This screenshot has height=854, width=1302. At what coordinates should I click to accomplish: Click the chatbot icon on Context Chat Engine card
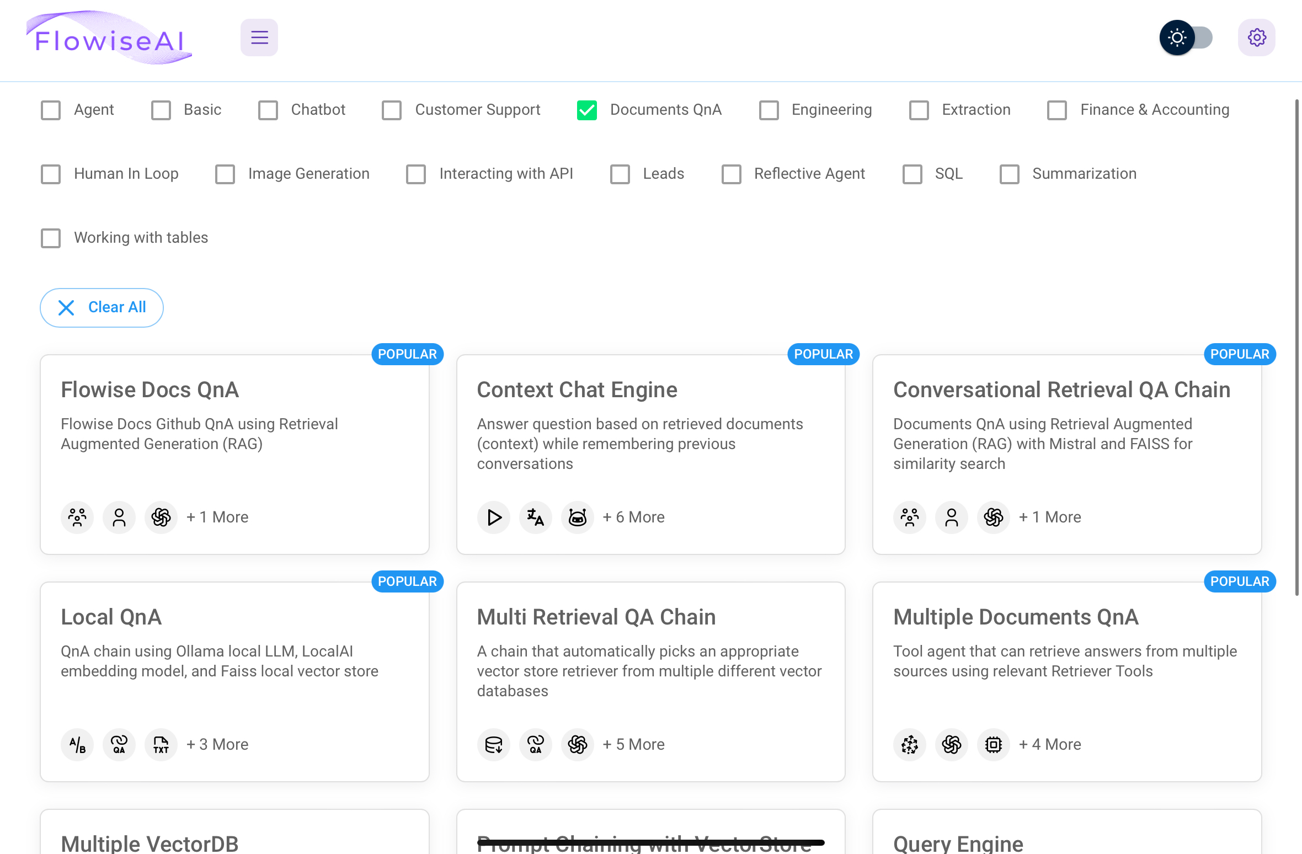click(577, 517)
